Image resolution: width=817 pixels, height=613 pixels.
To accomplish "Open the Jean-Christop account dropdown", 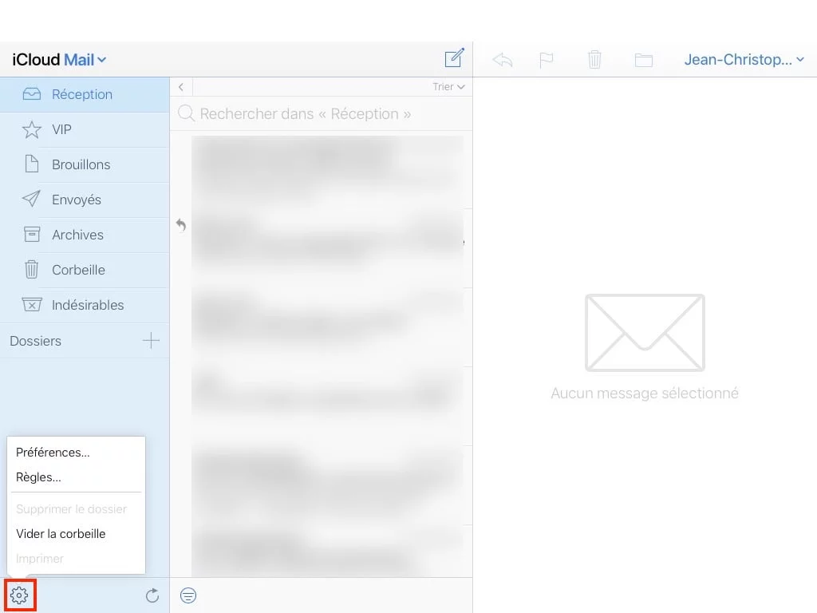I will [x=743, y=58].
